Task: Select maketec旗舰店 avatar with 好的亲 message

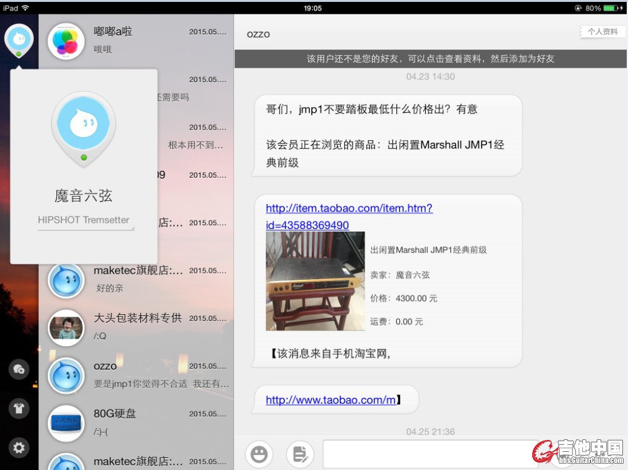Action: (x=66, y=280)
